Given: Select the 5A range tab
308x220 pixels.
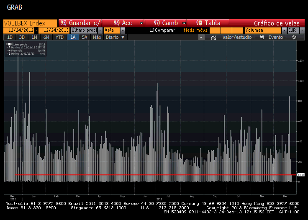Looking at the screenshot, I should (x=85, y=37).
